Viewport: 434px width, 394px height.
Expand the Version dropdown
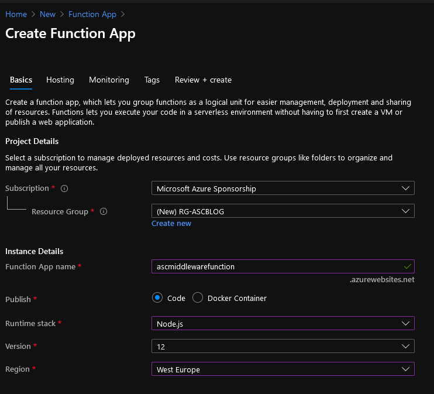pos(283,346)
